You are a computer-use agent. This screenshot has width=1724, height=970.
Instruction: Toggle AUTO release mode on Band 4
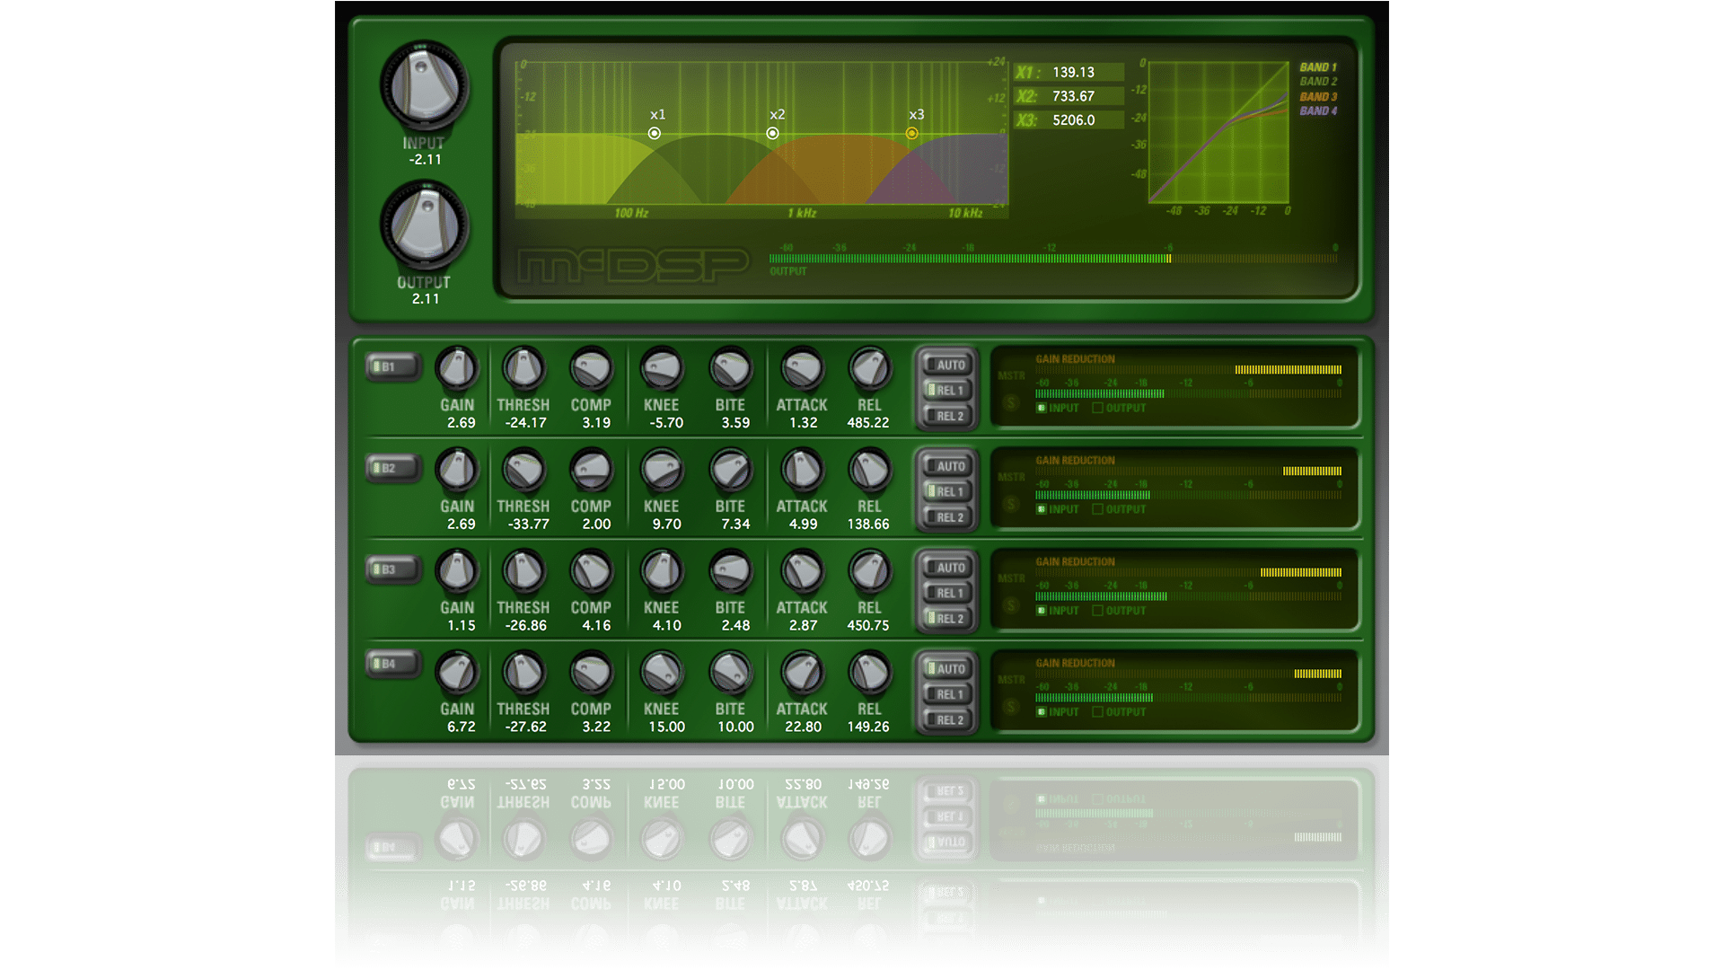pyautogui.click(x=946, y=669)
